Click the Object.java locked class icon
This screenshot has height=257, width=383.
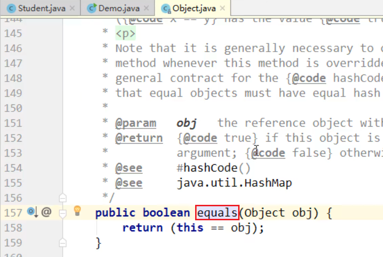(x=166, y=9)
